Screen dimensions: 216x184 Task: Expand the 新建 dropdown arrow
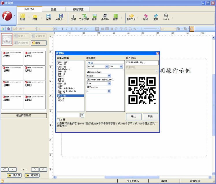29,18
